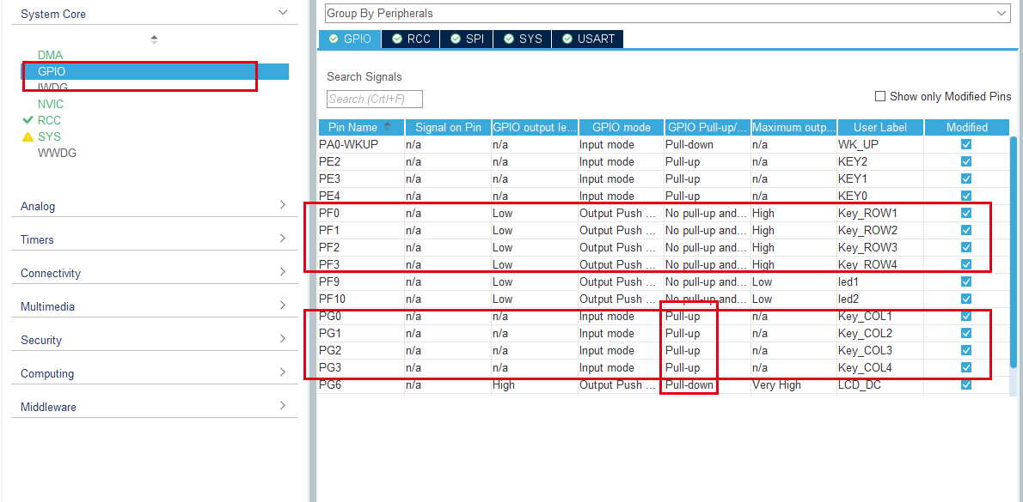
Task: Expand the Middleware category
Action: point(155,407)
